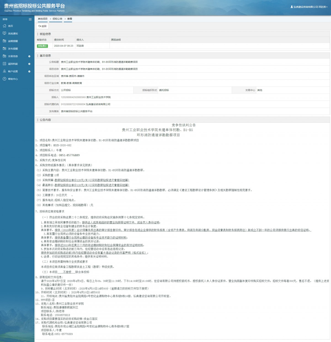This screenshot has width=331, height=342.
Task: Expand the 帐户设置 submenu arrow
Action: click(29, 72)
